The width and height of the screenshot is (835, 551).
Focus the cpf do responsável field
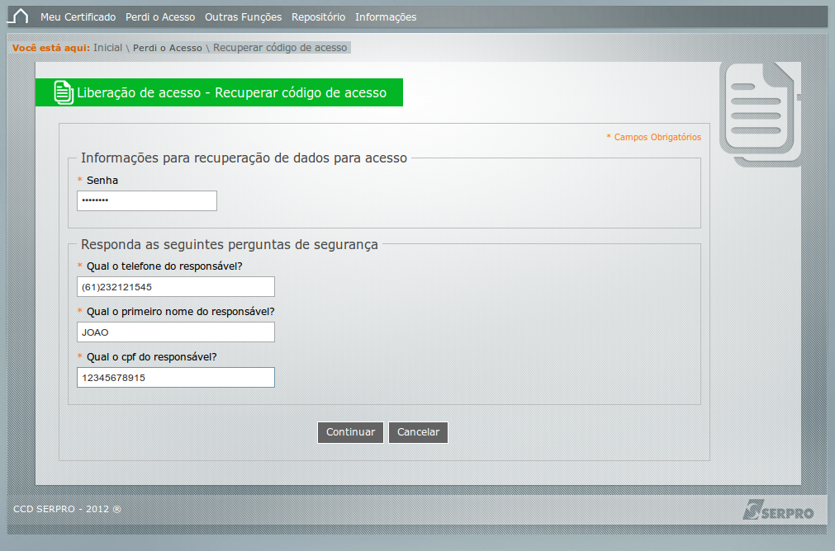[176, 378]
